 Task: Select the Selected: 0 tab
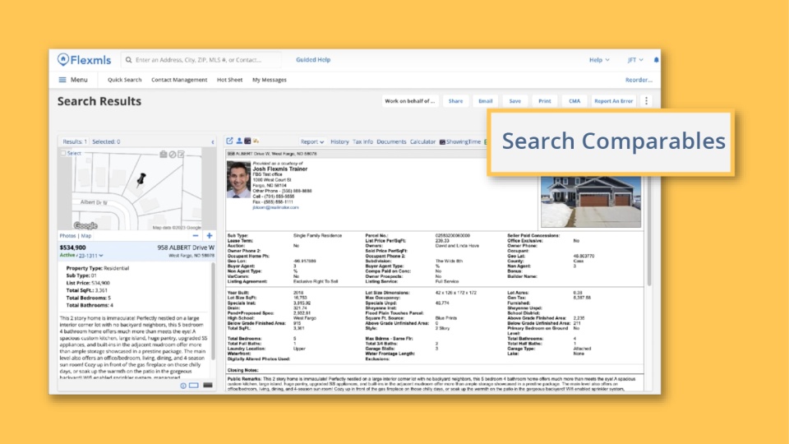[x=106, y=142]
